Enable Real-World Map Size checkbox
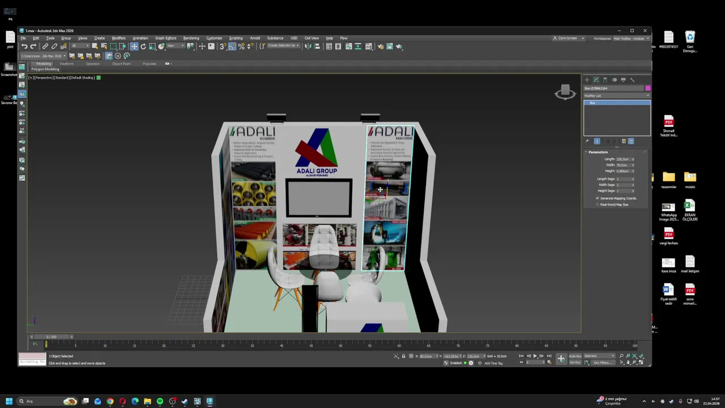The width and height of the screenshot is (725, 408). [597, 205]
